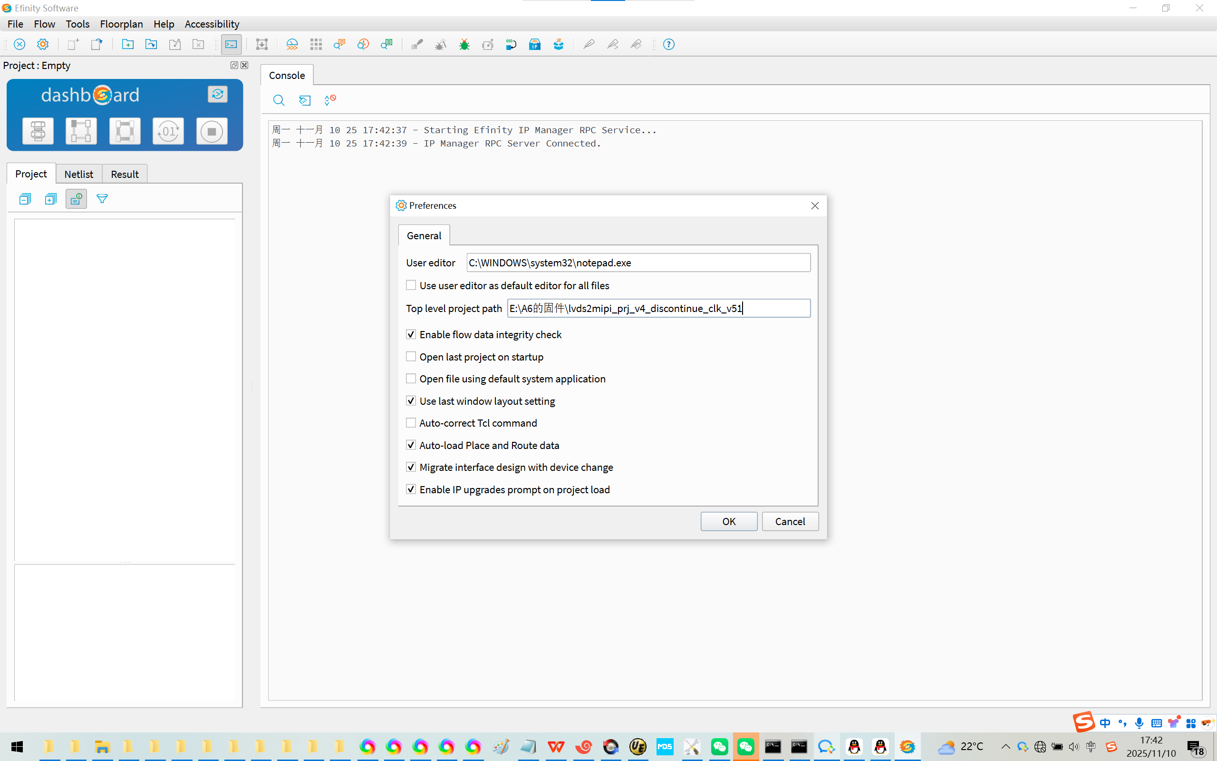The image size is (1217, 761).
Task: Click the dashboard synthesis icon
Action: click(38, 131)
